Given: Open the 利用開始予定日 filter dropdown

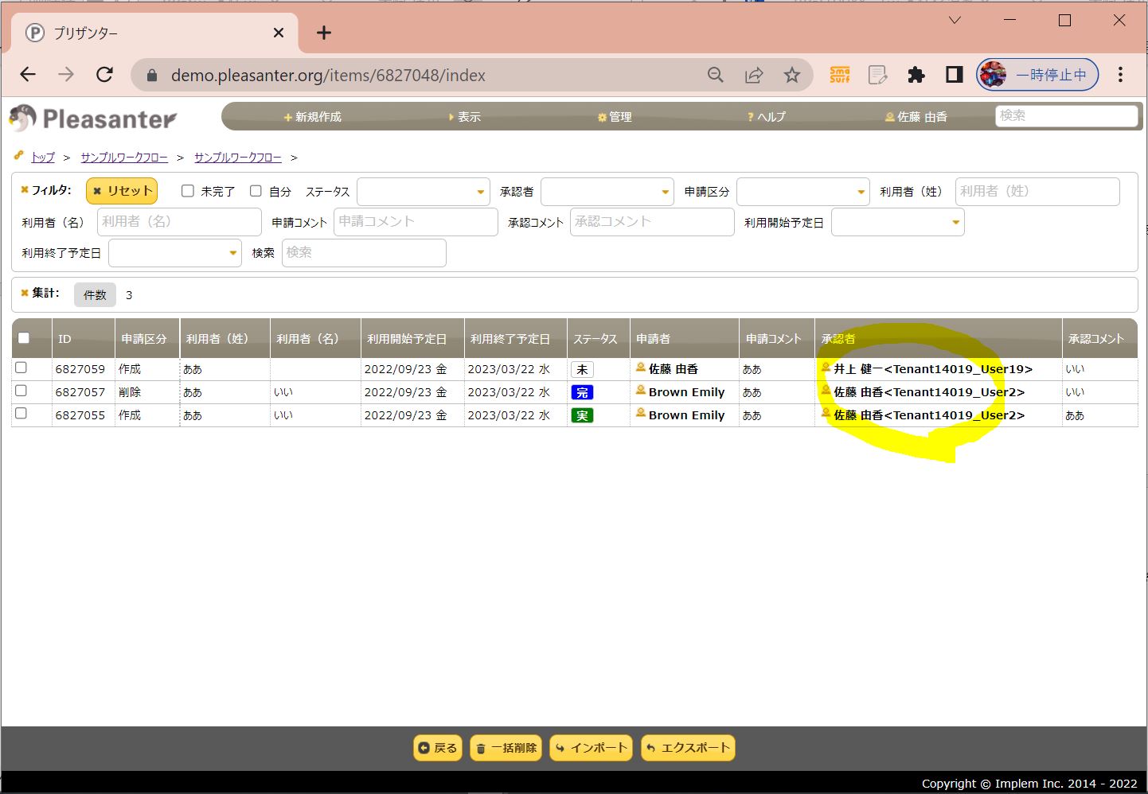Looking at the screenshot, I should pos(897,222).
